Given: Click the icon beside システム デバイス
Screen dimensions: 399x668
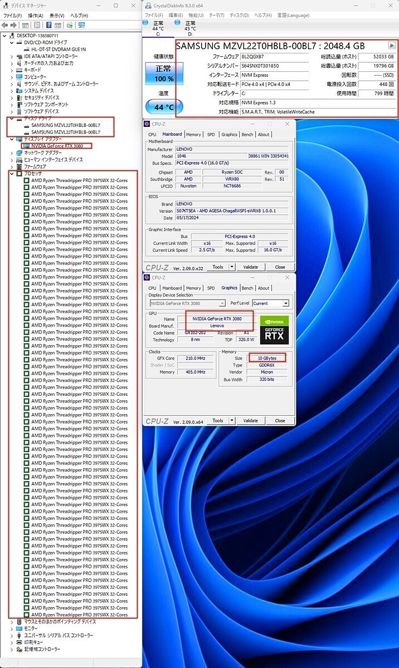Looking at the screenshot, I should (x=19, y=90).
